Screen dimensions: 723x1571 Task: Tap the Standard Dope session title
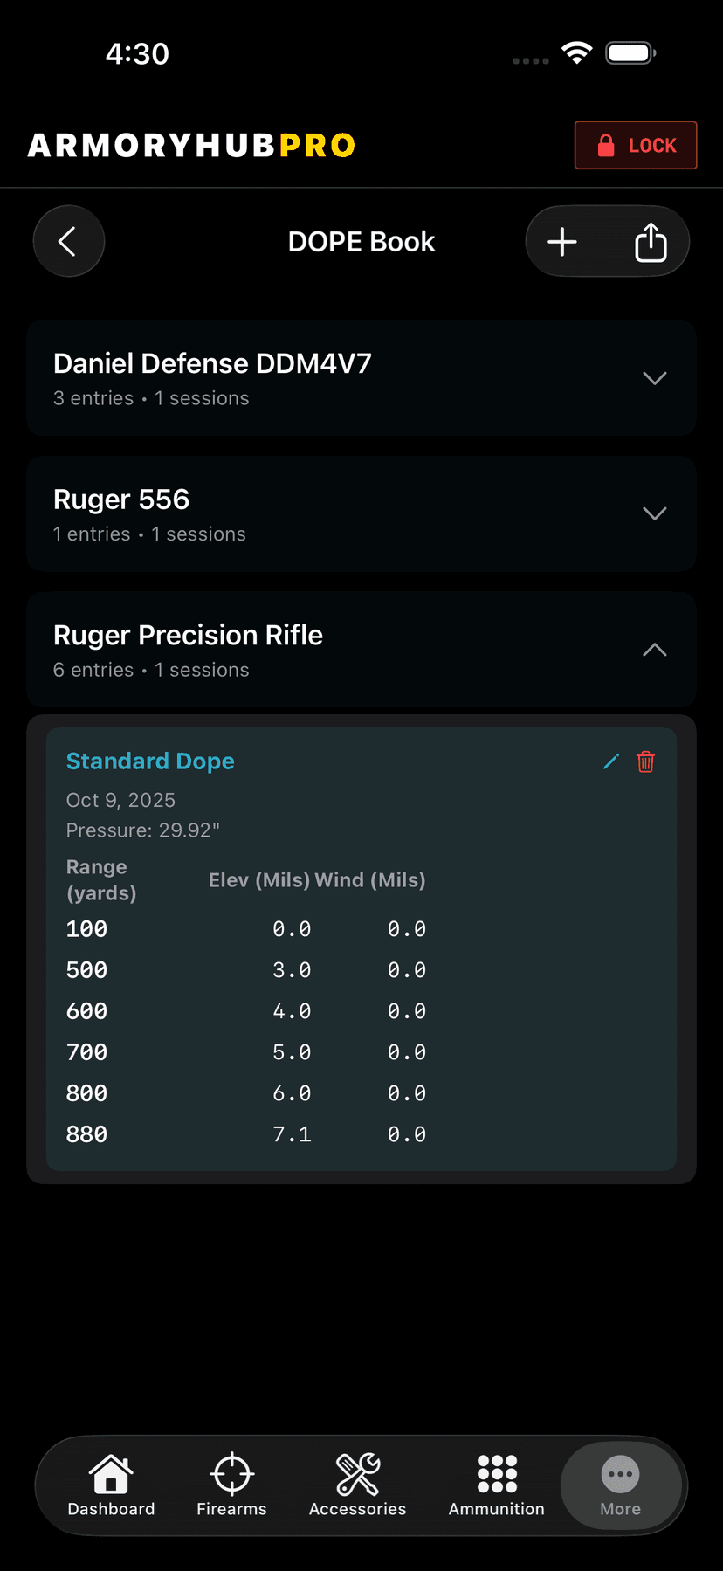pos(150,761)
